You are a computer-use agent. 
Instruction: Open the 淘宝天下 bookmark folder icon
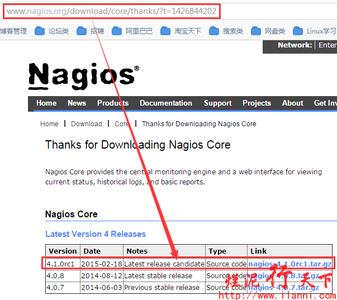(x=165, y=31)
